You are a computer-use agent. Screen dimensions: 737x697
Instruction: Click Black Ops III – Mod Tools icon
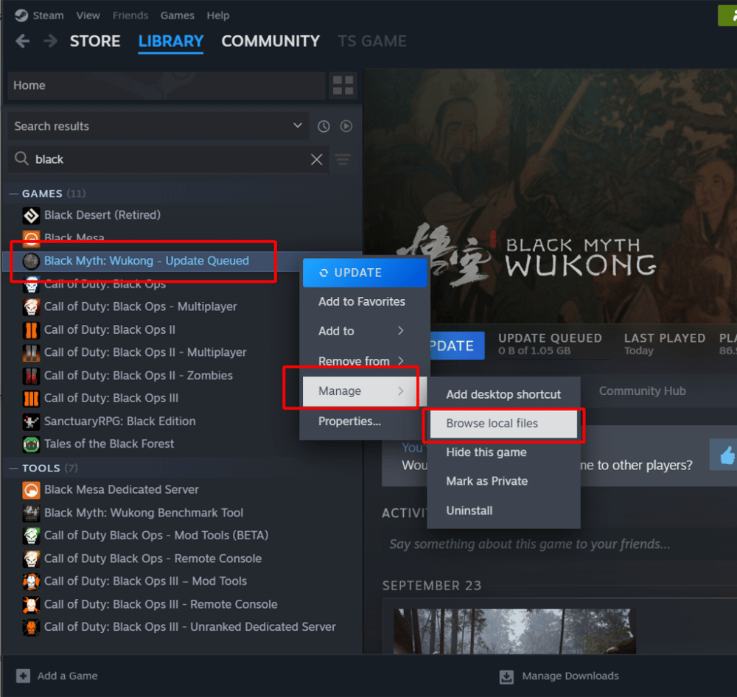(31, 581)
